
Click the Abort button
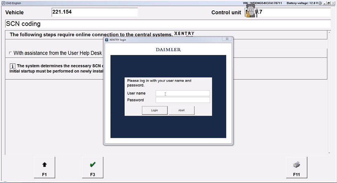pos(181,110)
